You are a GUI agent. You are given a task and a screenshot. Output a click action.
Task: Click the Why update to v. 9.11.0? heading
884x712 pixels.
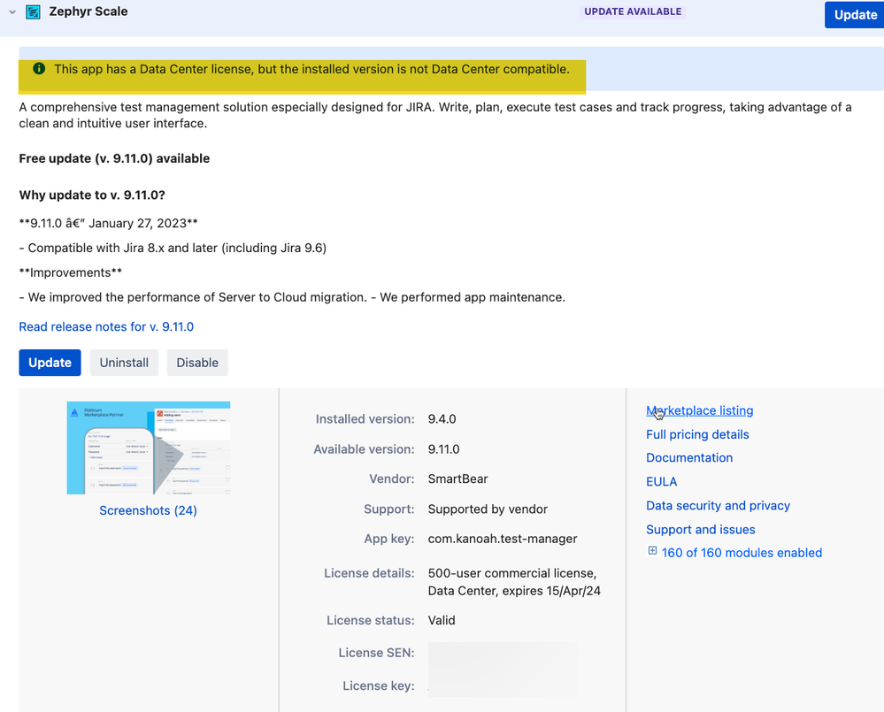coord(92,195)
